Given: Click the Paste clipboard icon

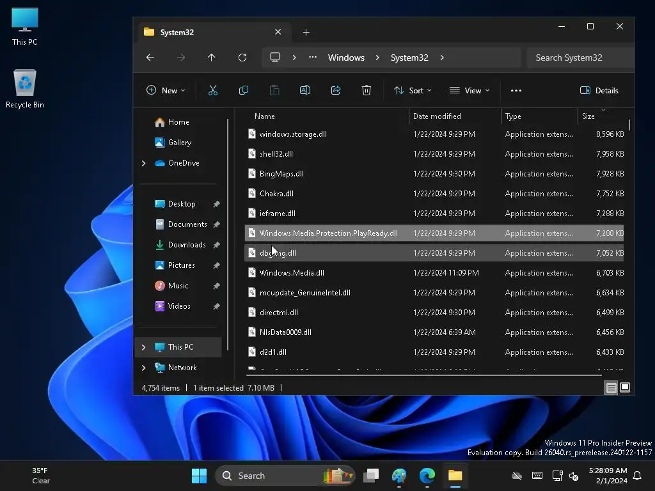Looking at the screenshot, I should tap(274, 90).
